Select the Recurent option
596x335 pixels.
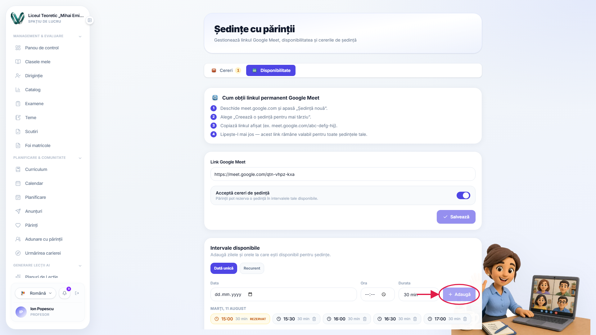point(252,268)
